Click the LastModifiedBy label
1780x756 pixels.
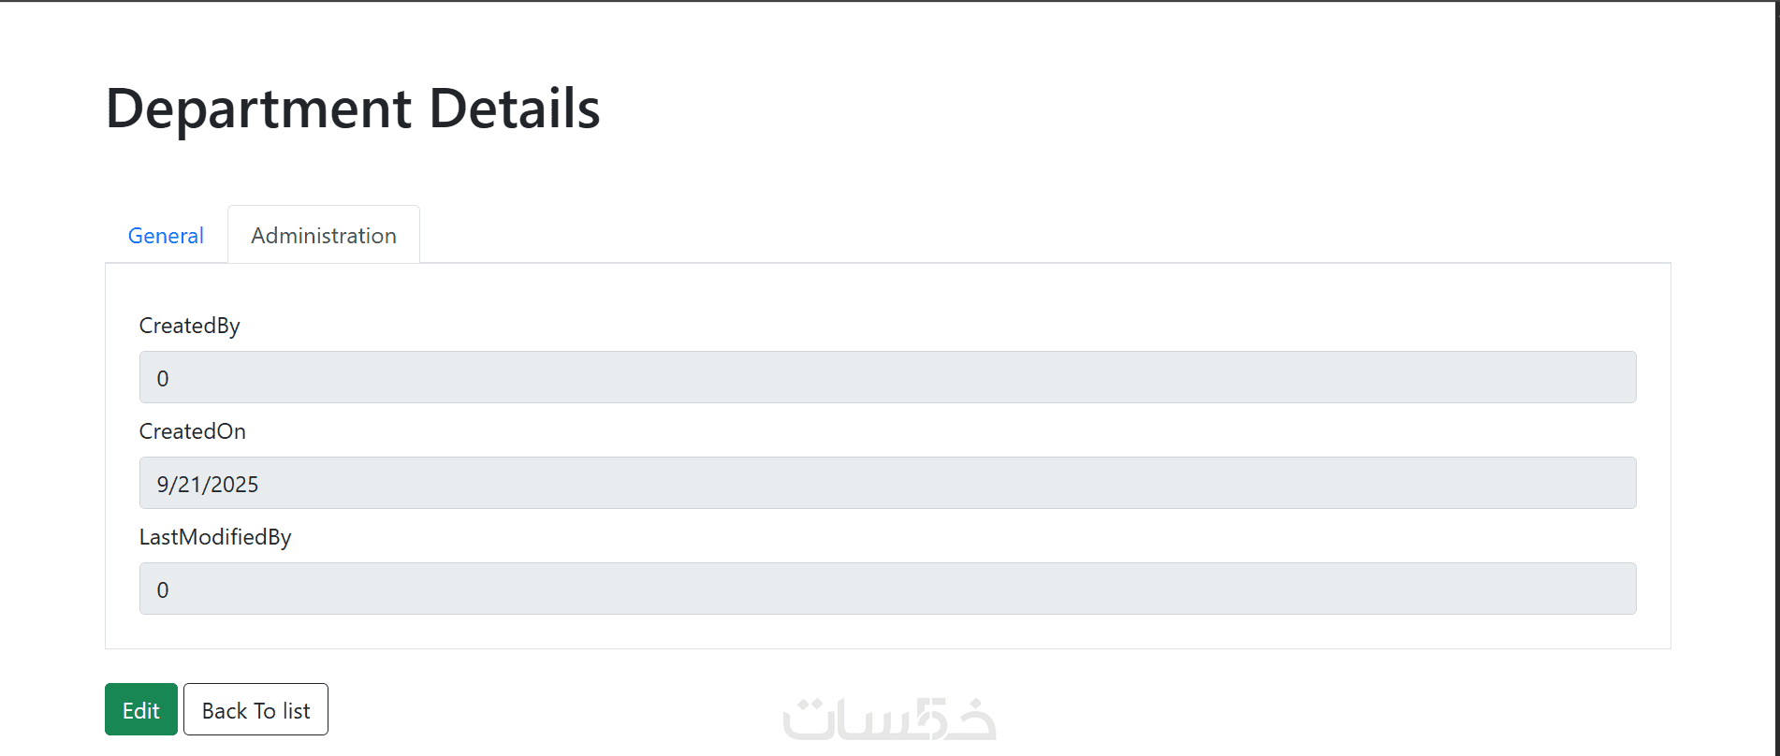[x=215, y=537]
